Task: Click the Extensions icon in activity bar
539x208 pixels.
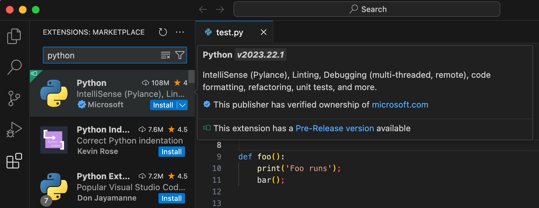Action: click(x=14, y=161)
